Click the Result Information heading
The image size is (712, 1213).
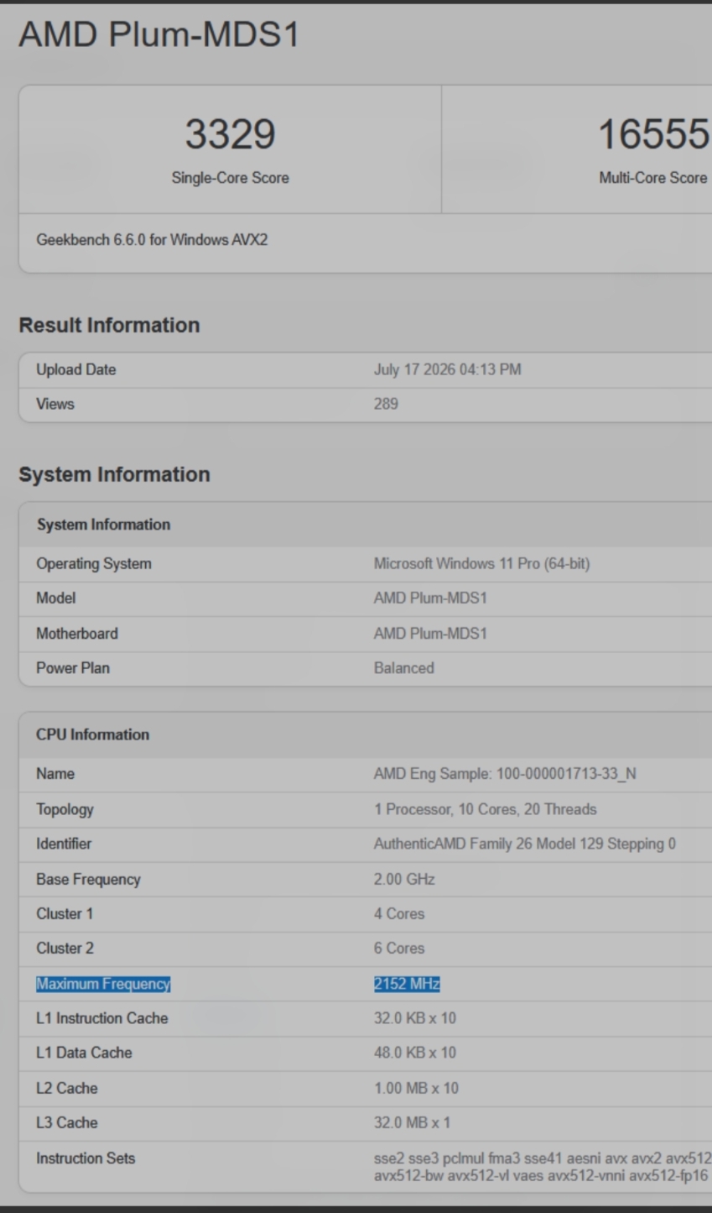tap(109, 326)
